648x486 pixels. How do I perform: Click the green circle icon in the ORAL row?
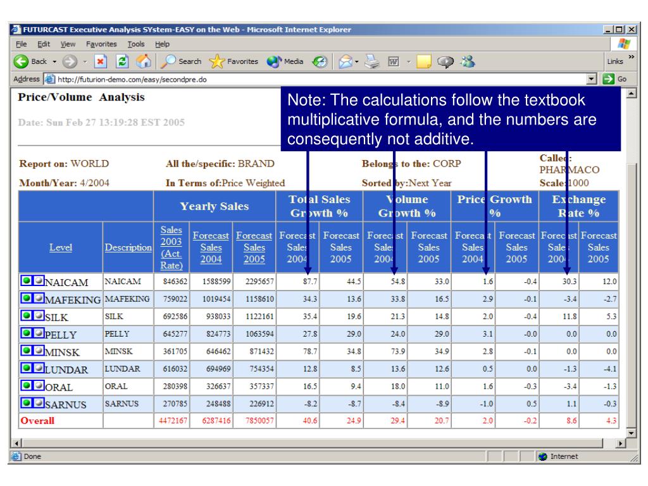point(27,385)
